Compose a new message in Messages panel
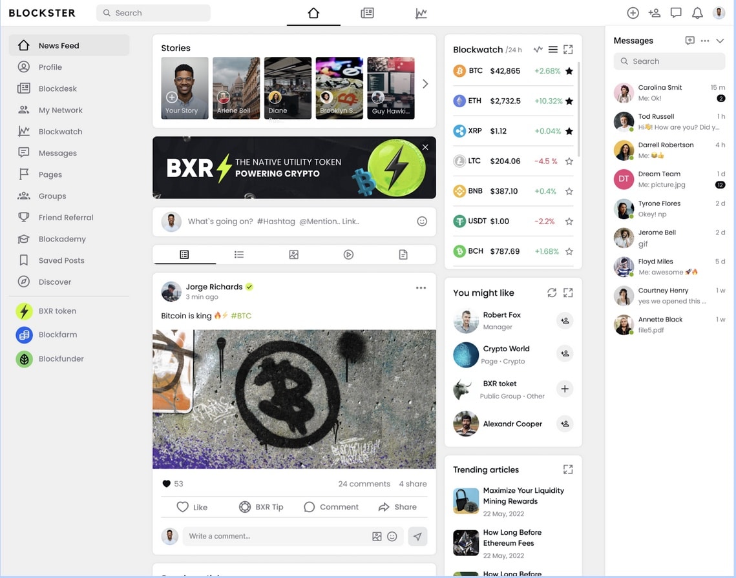 [x=689, y=41]
